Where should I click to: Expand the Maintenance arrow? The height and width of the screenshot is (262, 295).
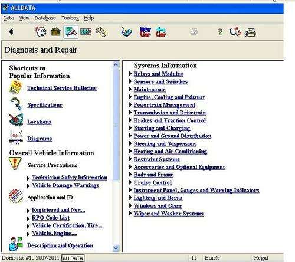point(130,89)
